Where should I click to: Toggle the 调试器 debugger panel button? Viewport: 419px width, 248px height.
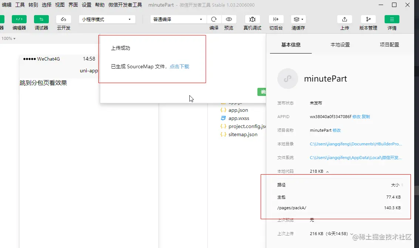(x=41, y=19)
